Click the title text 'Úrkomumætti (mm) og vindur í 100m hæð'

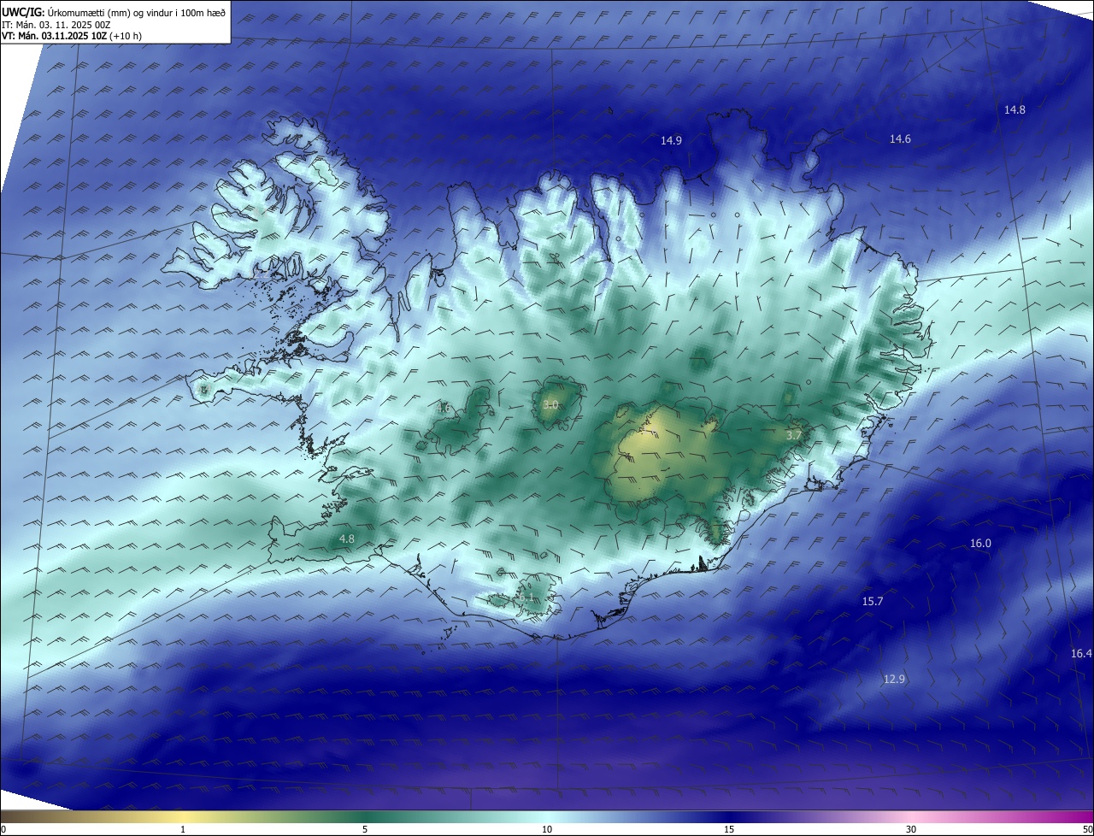[x=136, y=12]
